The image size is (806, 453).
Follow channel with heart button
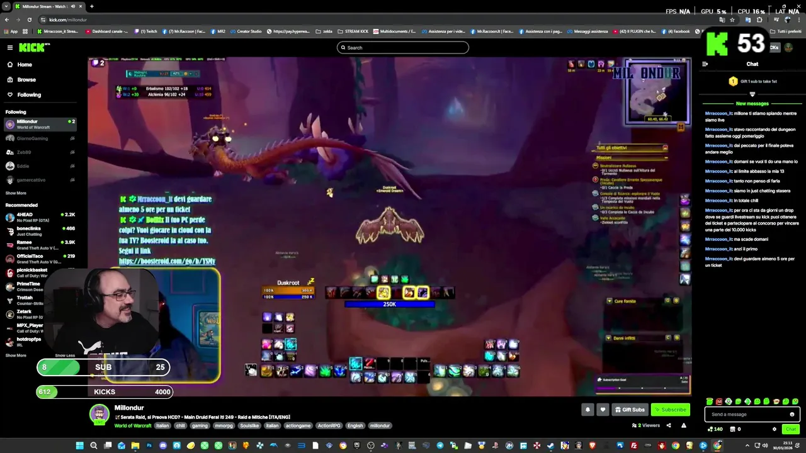(x=603, y=410)
